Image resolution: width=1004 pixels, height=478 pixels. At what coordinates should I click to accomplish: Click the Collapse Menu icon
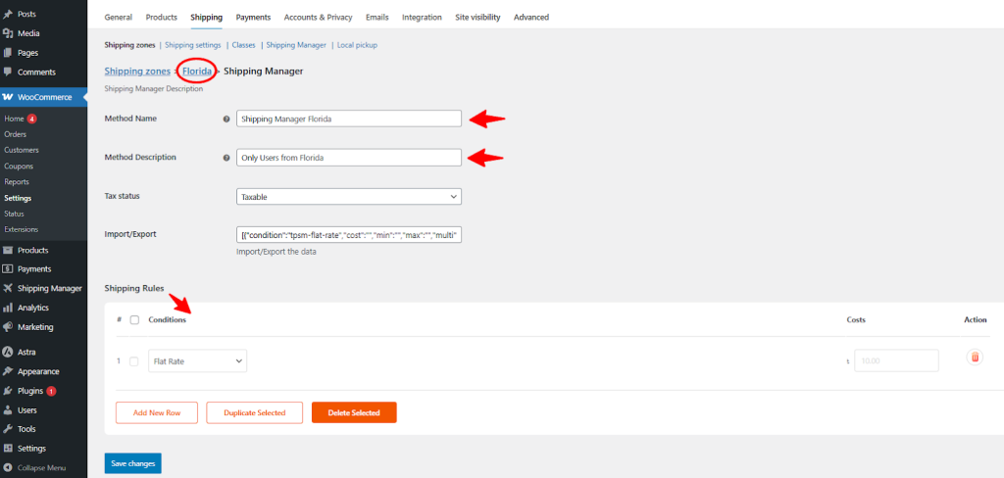tap(8, 468)
